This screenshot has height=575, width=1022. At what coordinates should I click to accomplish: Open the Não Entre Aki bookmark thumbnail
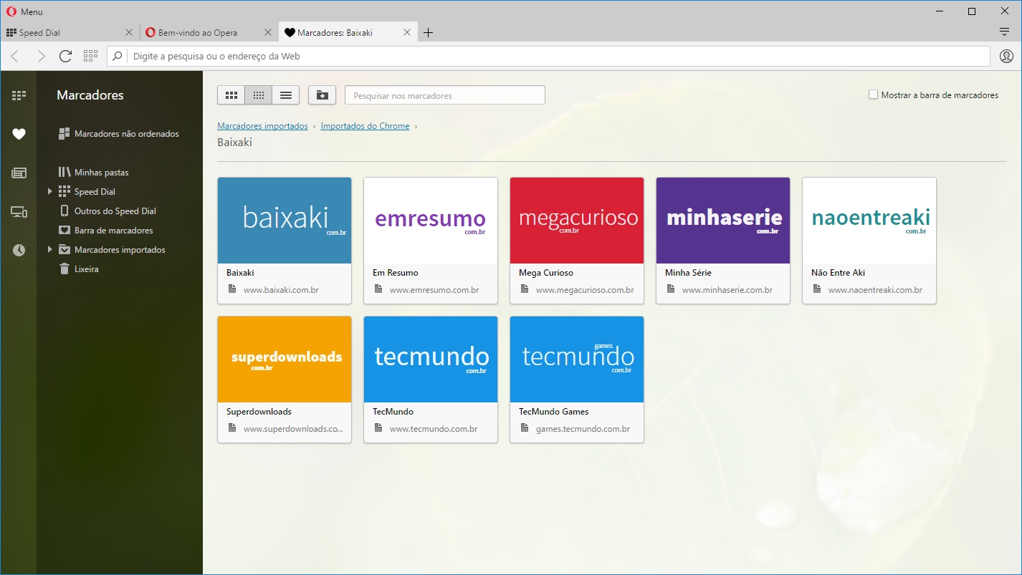coord(869,221)
